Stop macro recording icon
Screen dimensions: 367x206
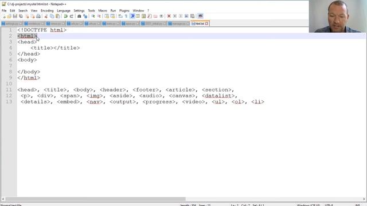click(174, 16)
